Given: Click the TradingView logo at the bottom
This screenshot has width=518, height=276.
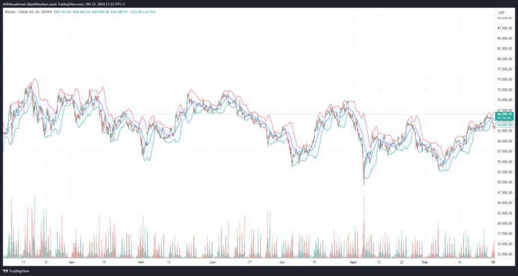Looking at the screenshot, I should click(x=16, y=271).
